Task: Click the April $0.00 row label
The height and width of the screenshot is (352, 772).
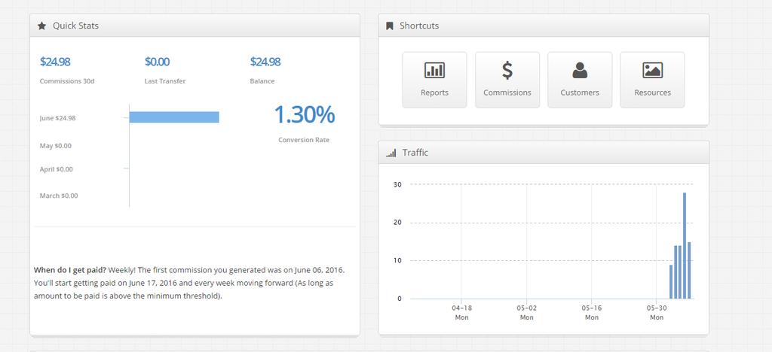Action: [x=56, y=169]
